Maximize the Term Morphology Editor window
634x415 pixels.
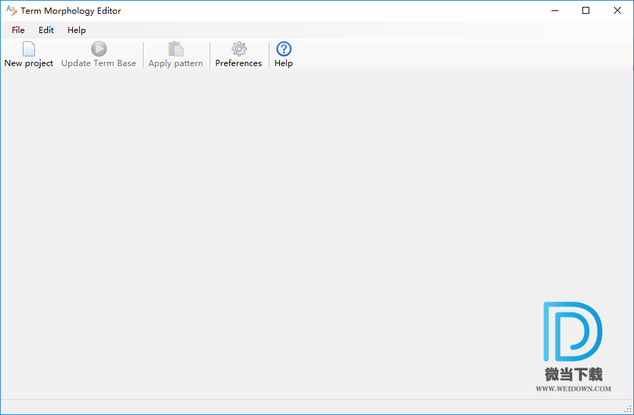pyautogui.click(x=586, y=10)
